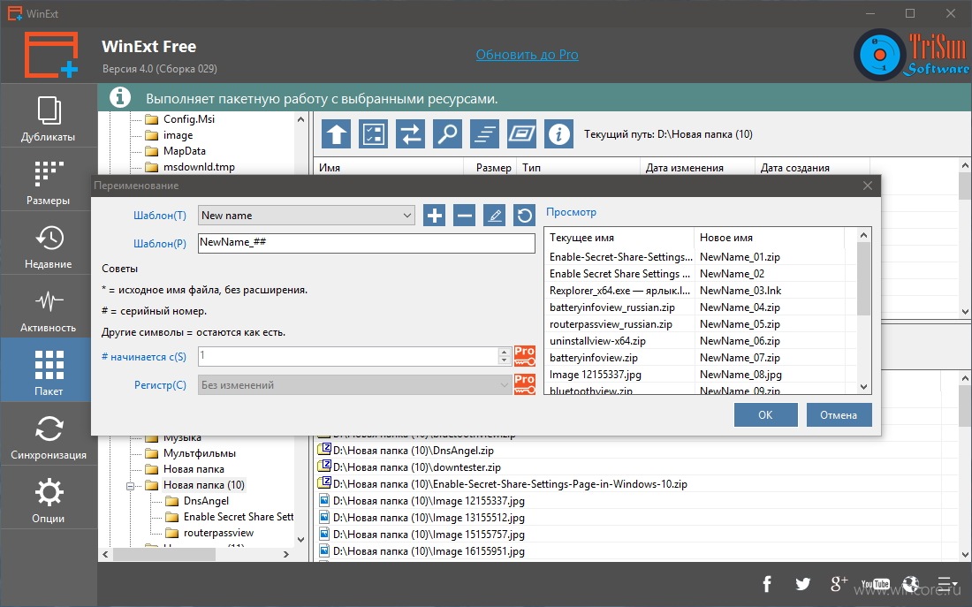
Task: Select the Пакет sidebar section
Action: pyautogui.click(x=49, y=370)
